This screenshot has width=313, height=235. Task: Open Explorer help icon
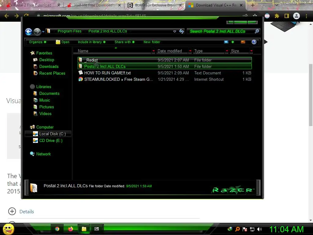click(x=254, y=42)
